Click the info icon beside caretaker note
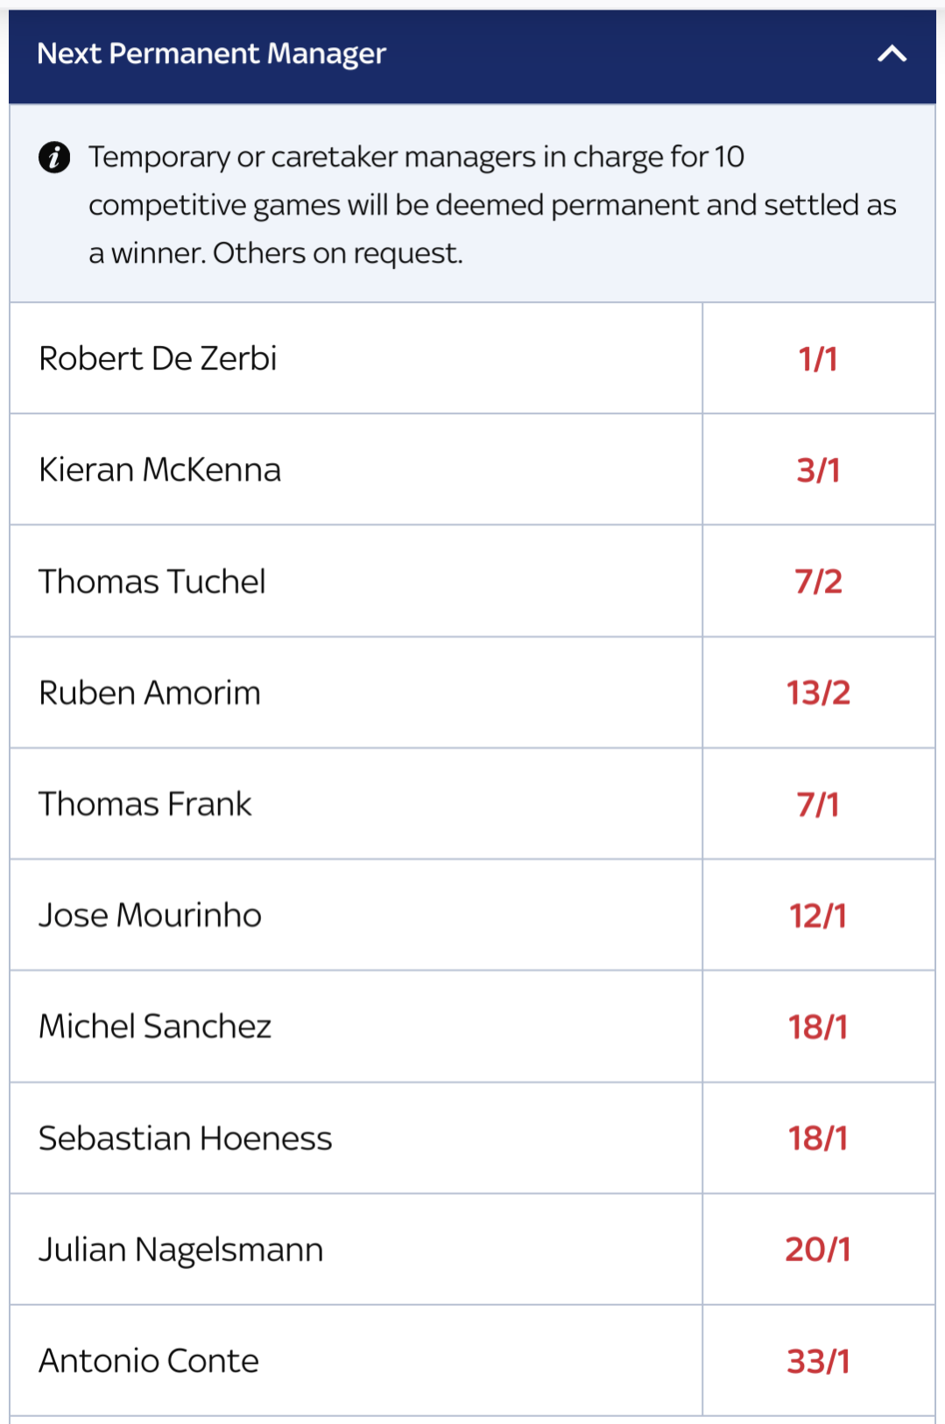Screen dimensions: 945x1424 (54, 158)
